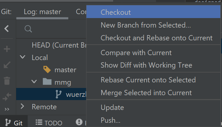Expand the Remote branches node

22,106
